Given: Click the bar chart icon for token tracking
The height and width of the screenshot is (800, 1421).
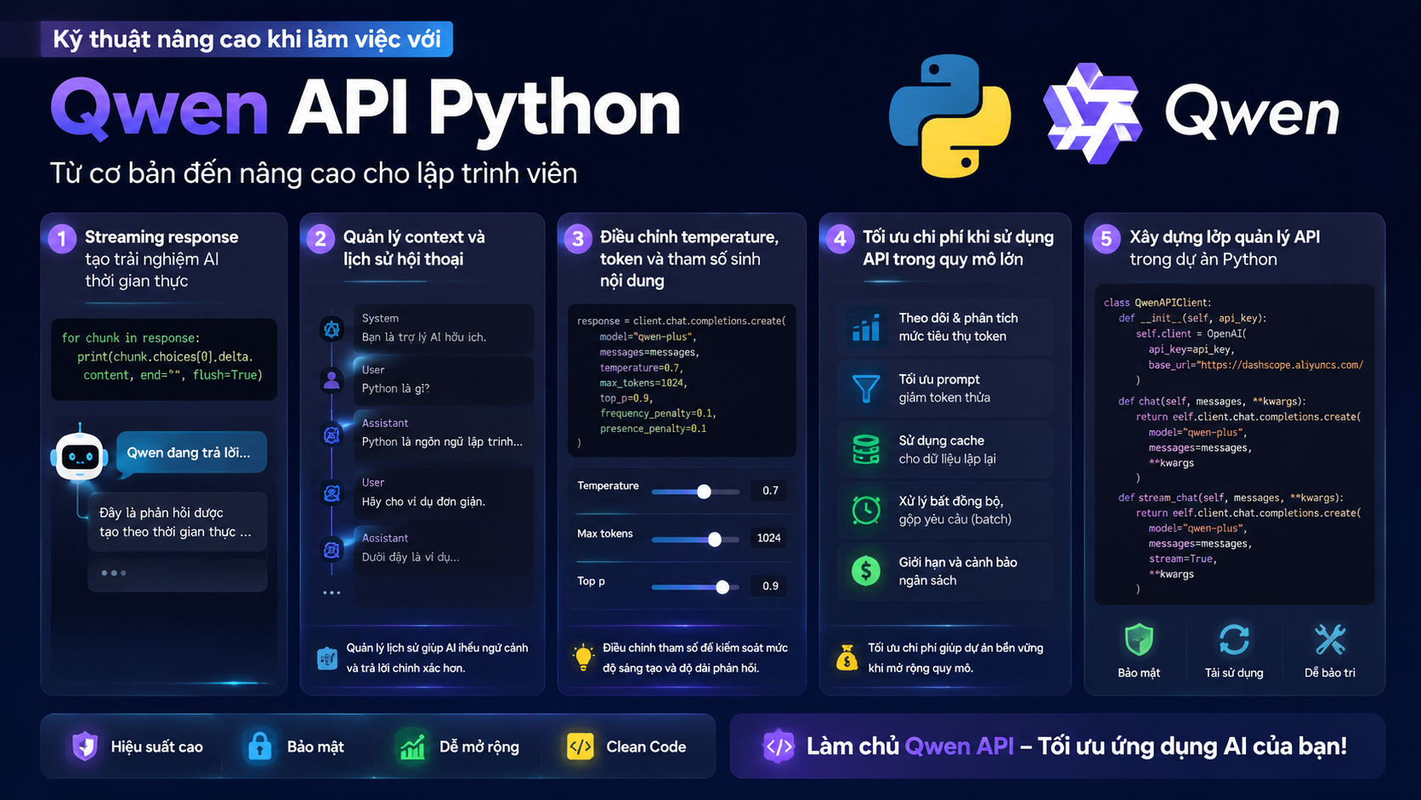Looking at the screenshot, I should tap(866, 327).
